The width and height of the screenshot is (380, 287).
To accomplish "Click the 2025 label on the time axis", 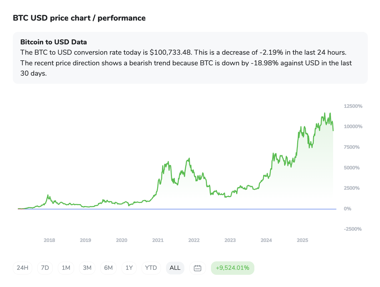I will pos(302,240).
